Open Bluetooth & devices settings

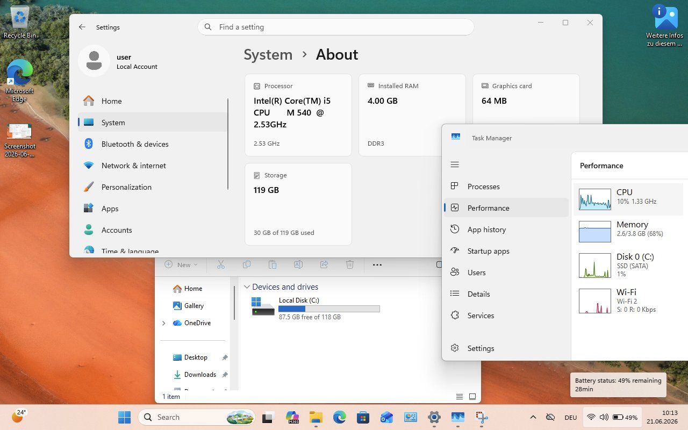point(153,144)
